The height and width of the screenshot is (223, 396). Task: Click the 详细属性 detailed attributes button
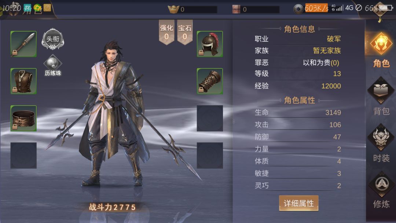tap(299, 203)
